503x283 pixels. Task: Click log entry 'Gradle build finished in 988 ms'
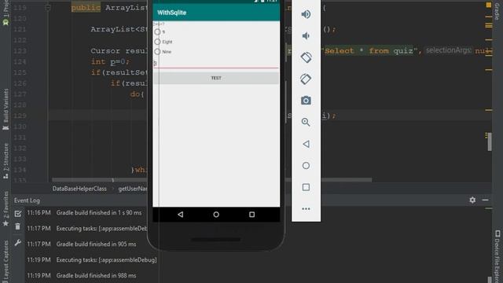[96, 276]
